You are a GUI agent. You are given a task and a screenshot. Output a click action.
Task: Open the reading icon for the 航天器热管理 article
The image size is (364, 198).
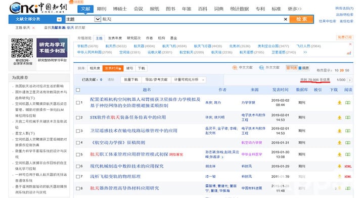pos(347,188)
